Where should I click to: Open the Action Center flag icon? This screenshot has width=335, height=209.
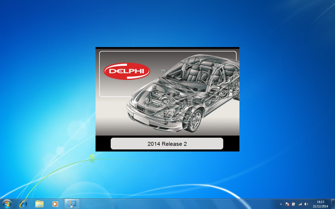coord(287,204)
